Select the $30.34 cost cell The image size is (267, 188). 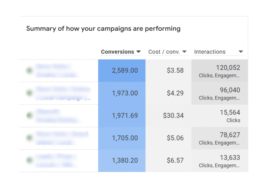pos(168,116)
